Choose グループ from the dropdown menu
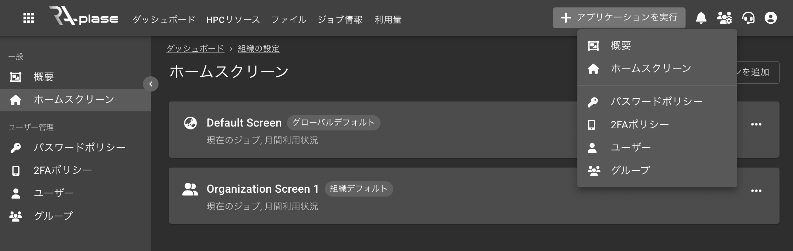The height and width of the screenshot is (251, 793). (x=630, y=170)
